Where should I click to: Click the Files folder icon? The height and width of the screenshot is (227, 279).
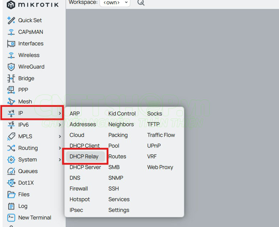point(11,195)
